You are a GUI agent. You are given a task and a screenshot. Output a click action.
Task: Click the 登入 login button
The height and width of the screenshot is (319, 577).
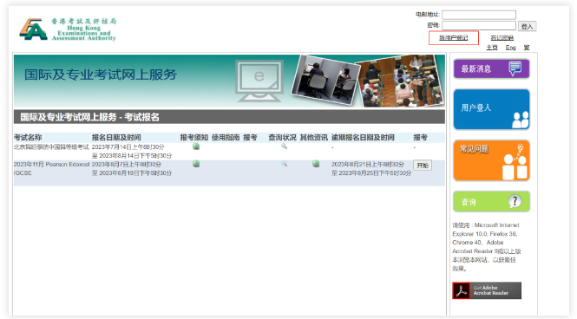click(527, 26)
